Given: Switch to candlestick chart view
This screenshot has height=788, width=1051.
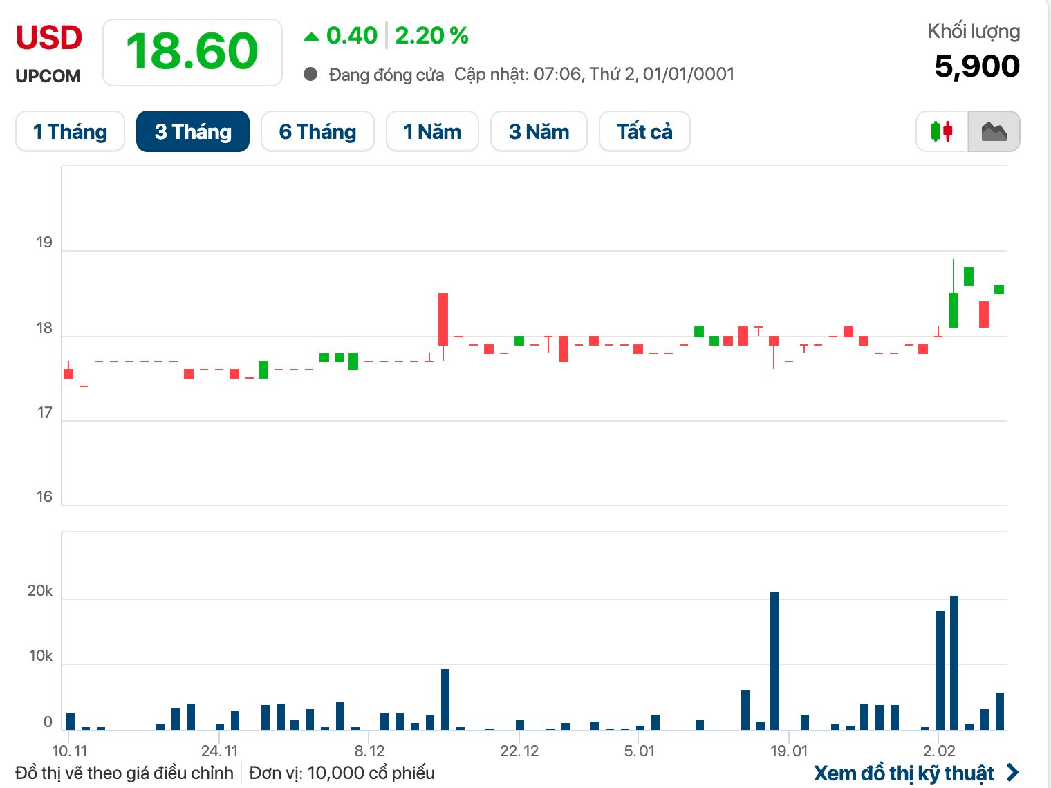Looking at the screenshot, I should click(941, 131).
